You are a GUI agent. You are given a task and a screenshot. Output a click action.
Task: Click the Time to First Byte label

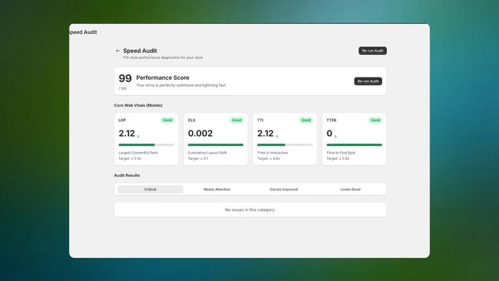coord(341,153)
